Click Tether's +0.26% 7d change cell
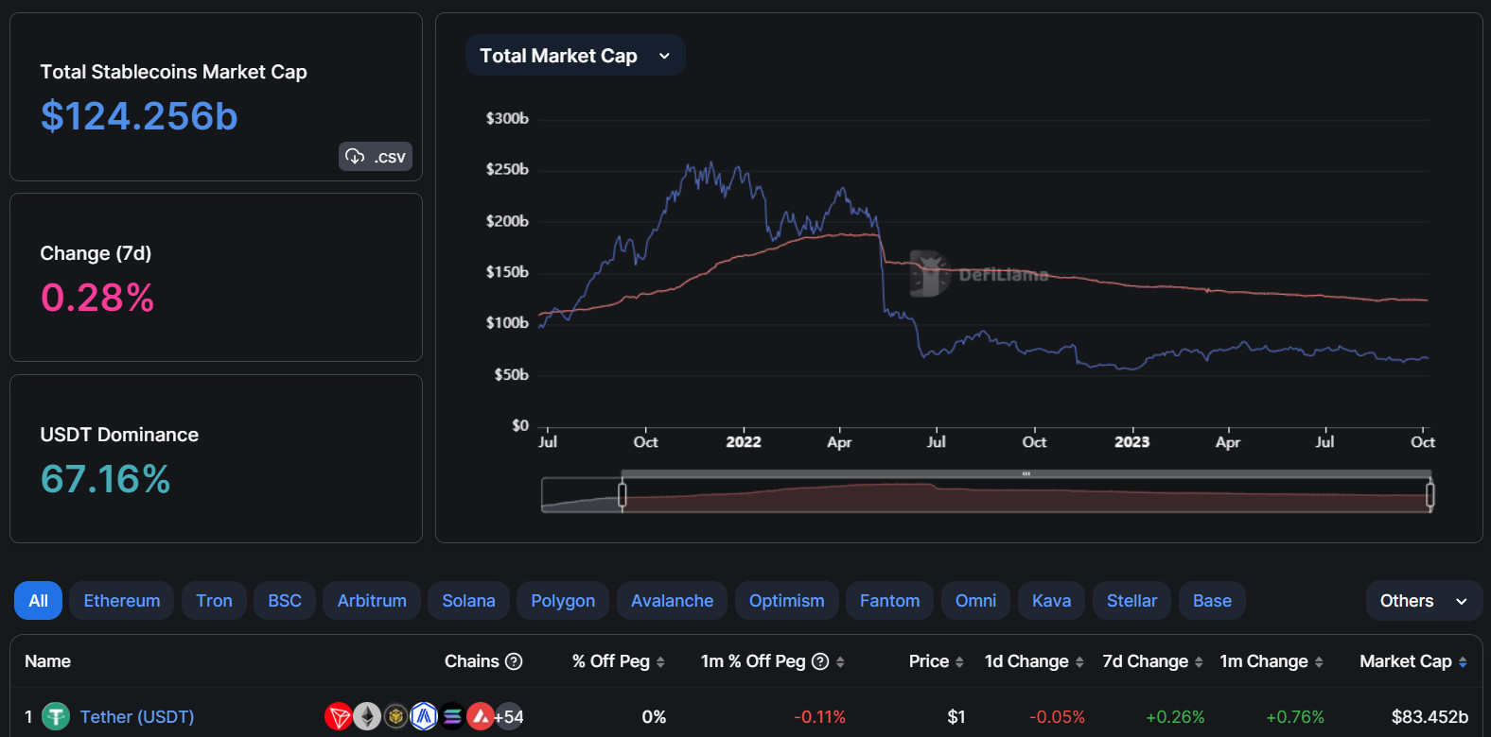The width and height of the screenshot is (1491, 737). click(x=1175, y=717)
